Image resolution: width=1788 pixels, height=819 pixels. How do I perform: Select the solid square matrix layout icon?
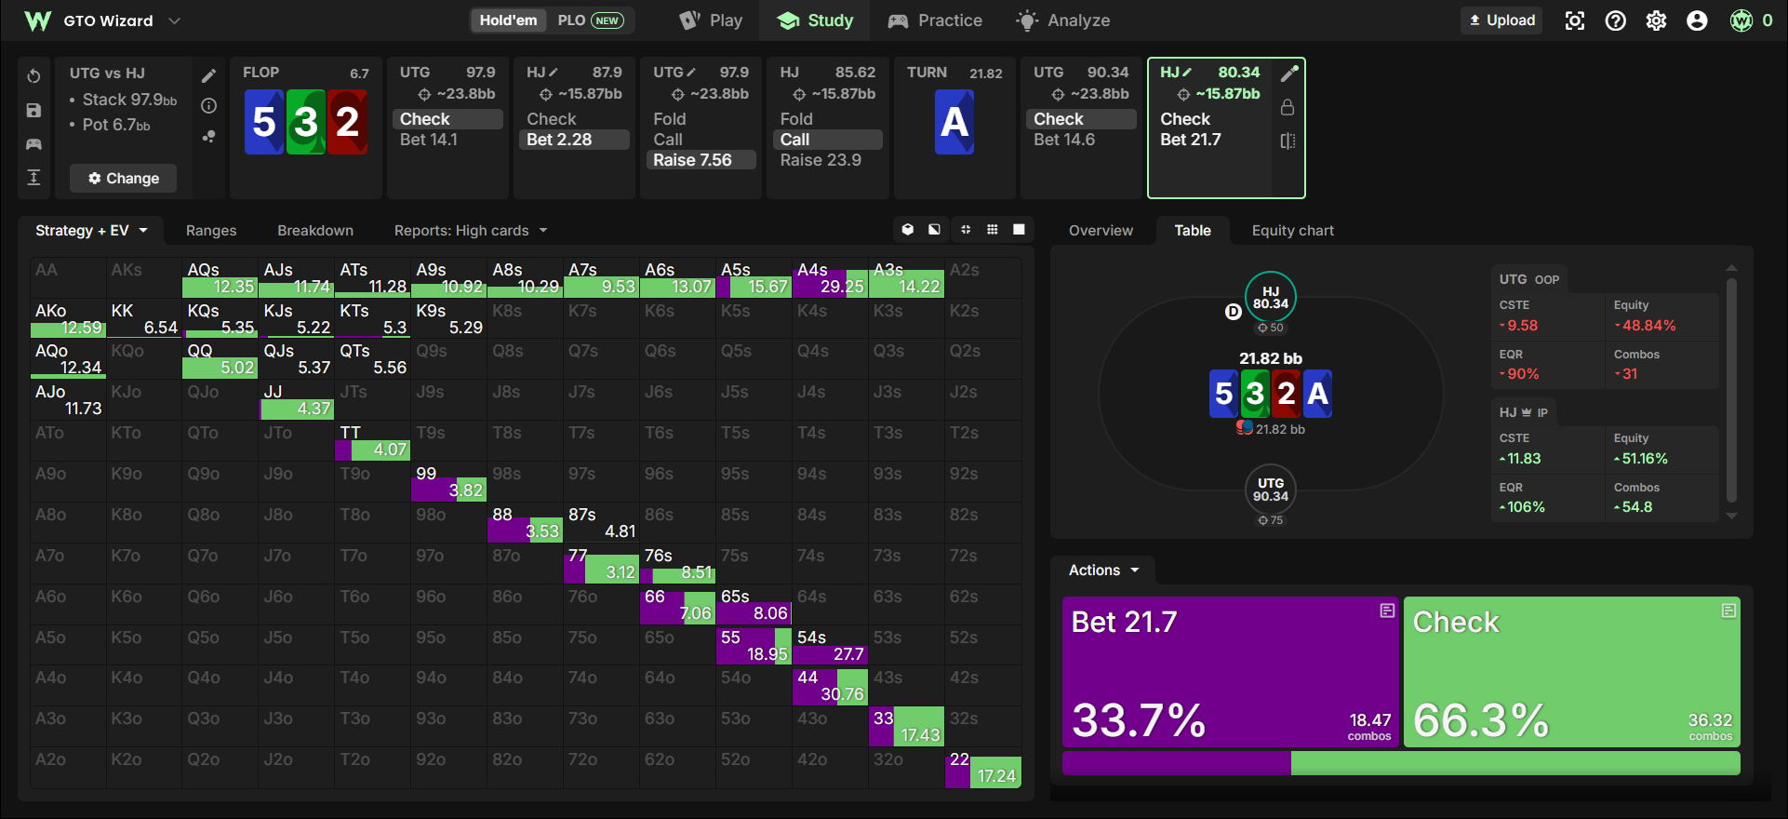pos(1019,229)
